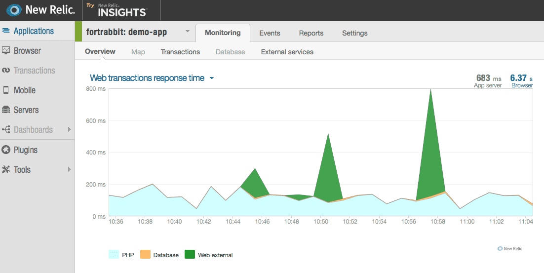Click the Dashboards icon in sidebar
The width and height of the screenshot is (544, 273).
(x=6, y=130)
